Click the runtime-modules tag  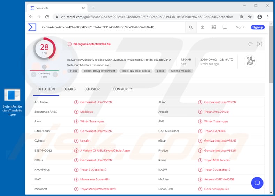tap(181, 71)
